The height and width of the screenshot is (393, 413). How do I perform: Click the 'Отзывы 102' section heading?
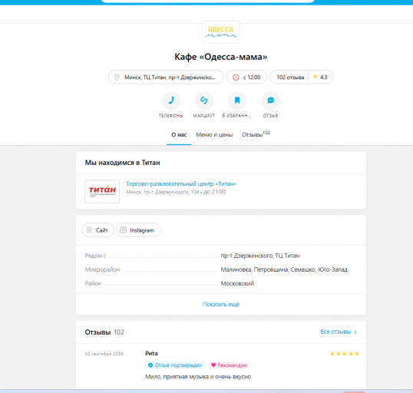[104, 332]
